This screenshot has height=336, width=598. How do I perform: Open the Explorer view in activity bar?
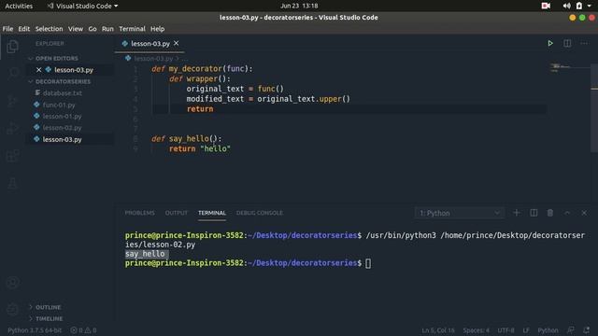point(12,47)
